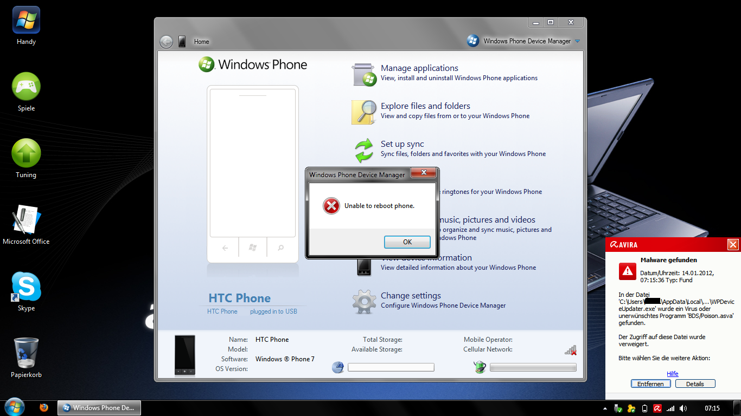Tap the phone mockup Windows start button
The width and height of the screenshot is (741, 416).
(253, 248)
